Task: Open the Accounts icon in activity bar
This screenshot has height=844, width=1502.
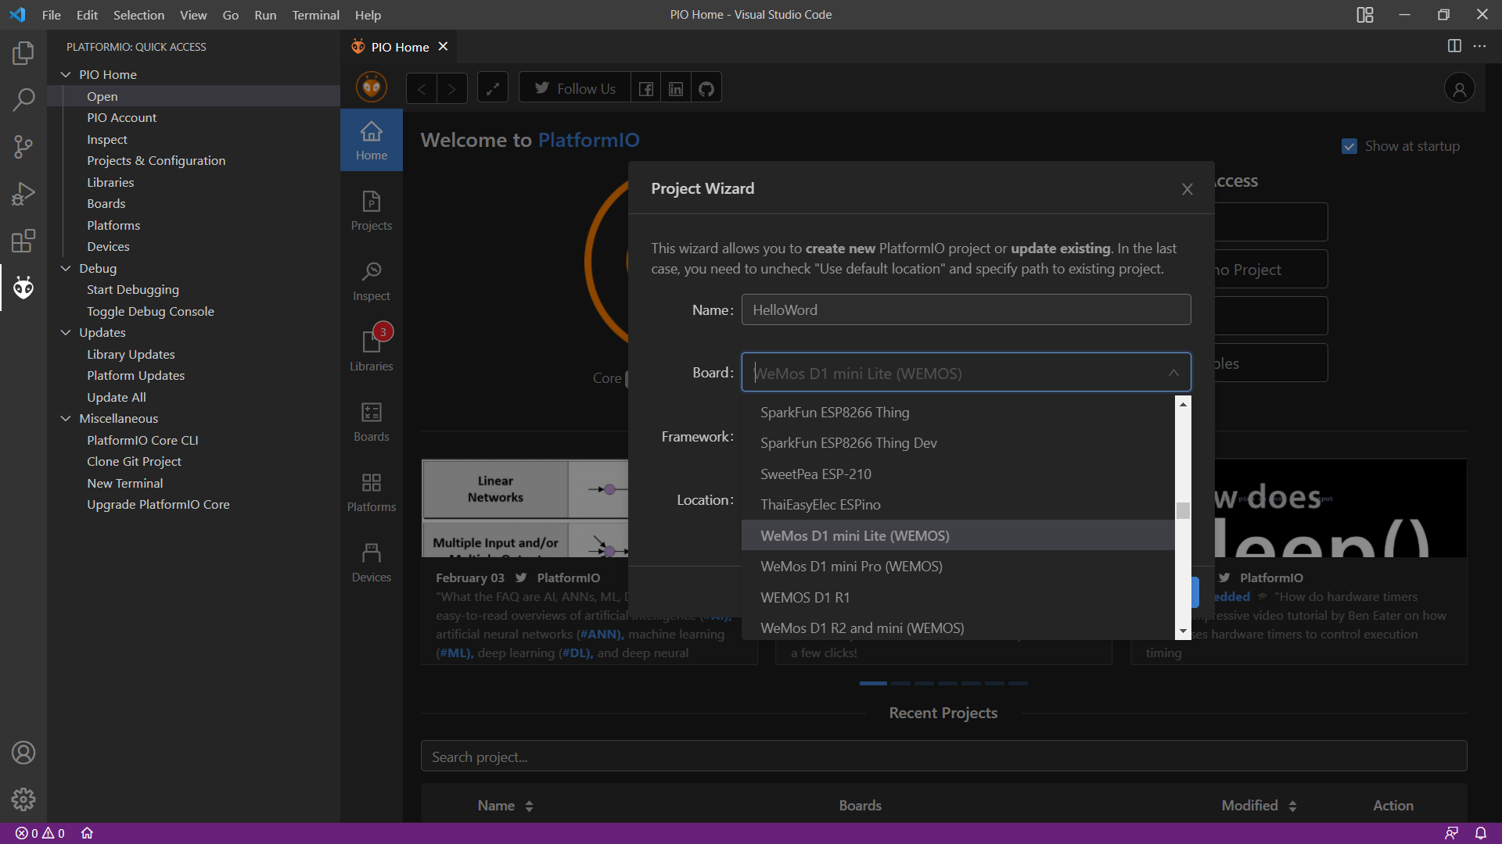Action: (x=23, y=753)
